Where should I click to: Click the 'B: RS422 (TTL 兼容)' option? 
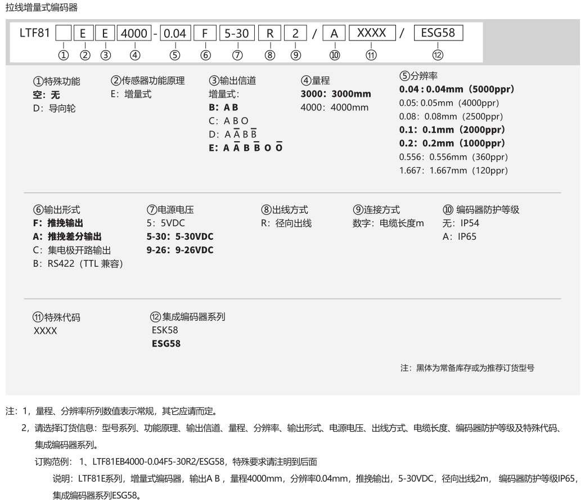78,264
